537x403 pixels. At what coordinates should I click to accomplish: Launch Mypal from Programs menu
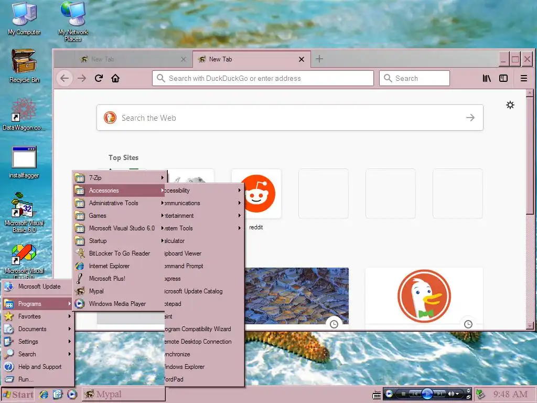point(120,291)
